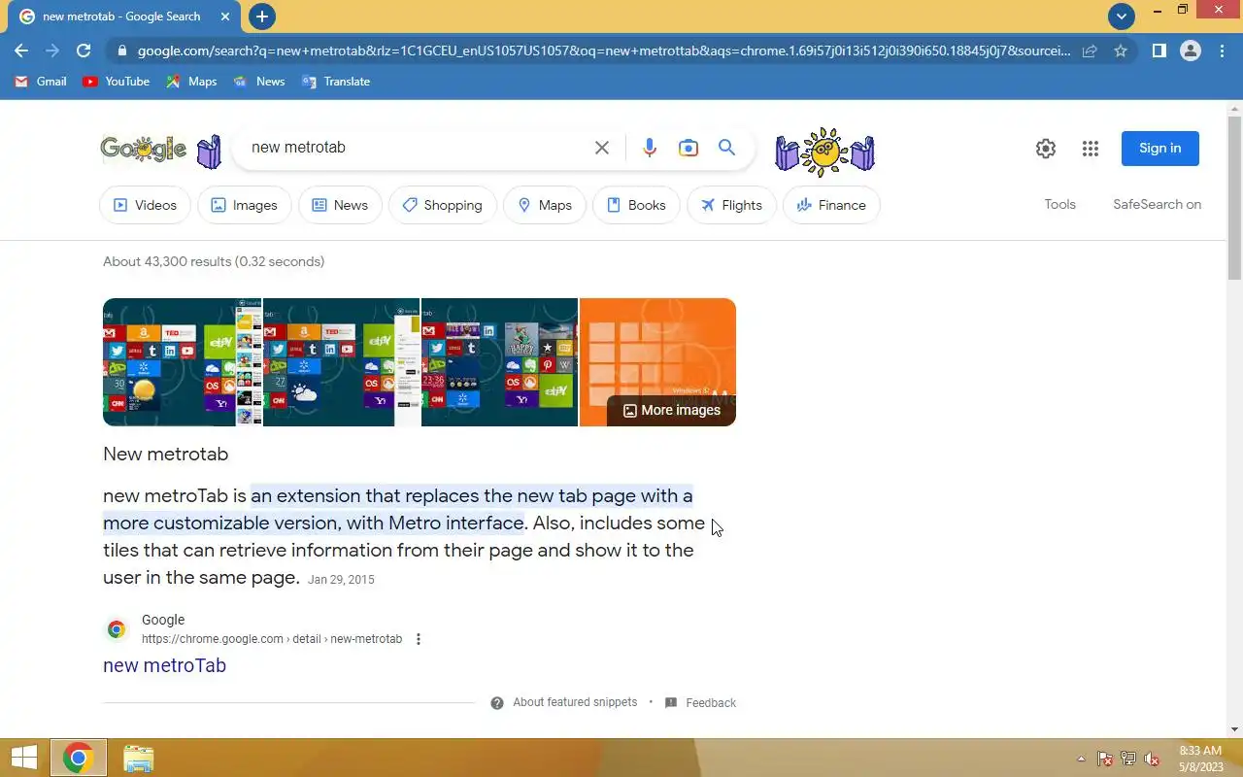Screen dimensions: 1243x777
Task: Click the site lock icon in address bar
Action: pyautogui.click(x=120, y=51)
